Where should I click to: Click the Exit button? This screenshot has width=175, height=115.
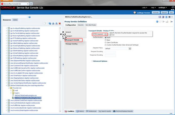[171, 13]
